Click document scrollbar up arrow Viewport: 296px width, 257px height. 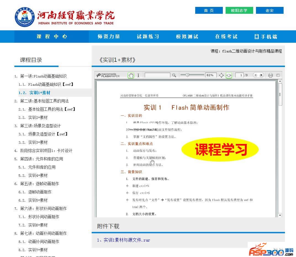pyautogui.click(x=280, y=81)
